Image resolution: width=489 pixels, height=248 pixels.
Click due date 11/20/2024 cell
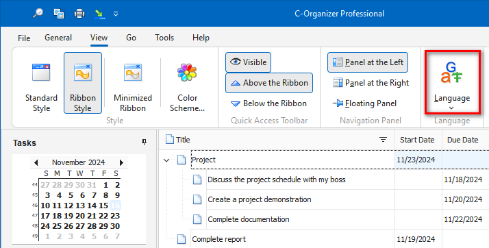465,199
